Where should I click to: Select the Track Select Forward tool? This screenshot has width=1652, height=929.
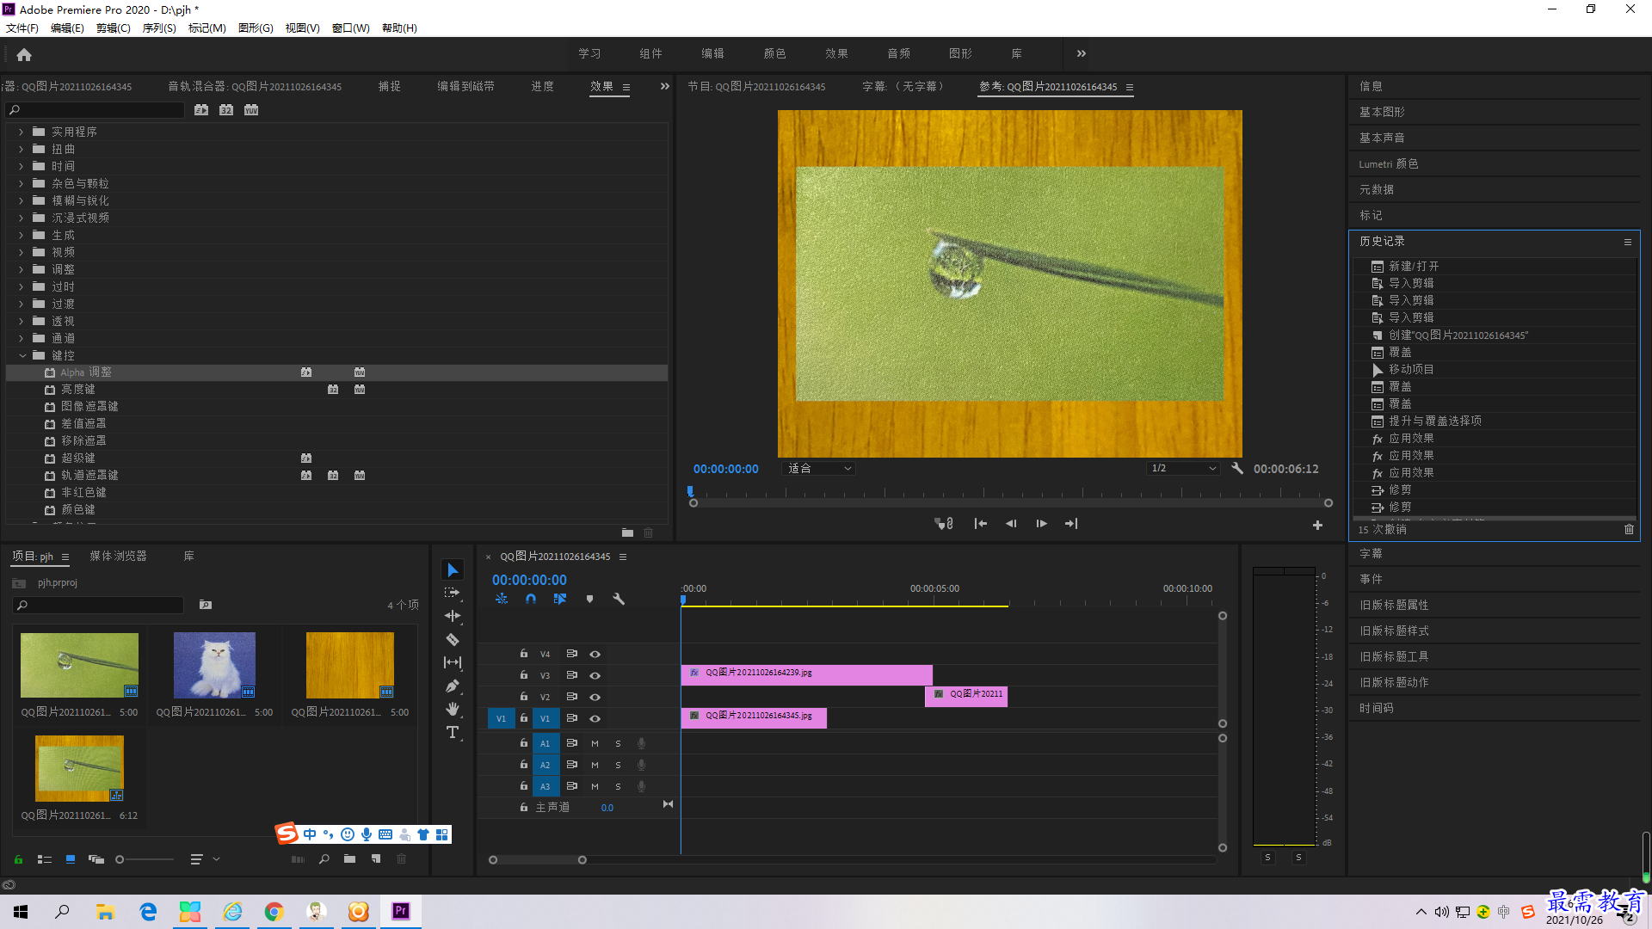(453, 593)
